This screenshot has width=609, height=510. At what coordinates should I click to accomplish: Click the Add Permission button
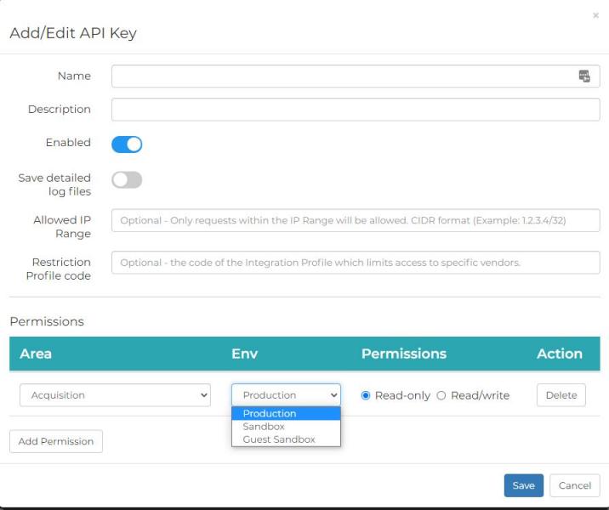tap(56, 442)
